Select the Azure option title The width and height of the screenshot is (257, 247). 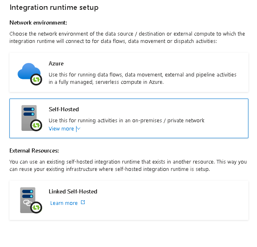coord(56,64)
